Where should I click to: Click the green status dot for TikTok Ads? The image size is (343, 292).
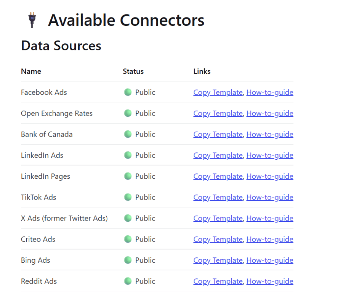click(x=128, y=197)
